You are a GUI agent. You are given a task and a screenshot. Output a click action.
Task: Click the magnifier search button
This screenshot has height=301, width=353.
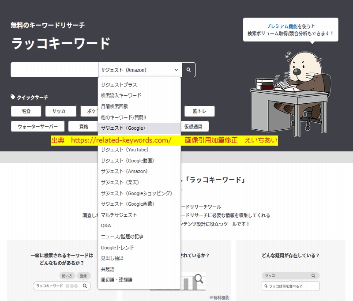tap(188, 70)
